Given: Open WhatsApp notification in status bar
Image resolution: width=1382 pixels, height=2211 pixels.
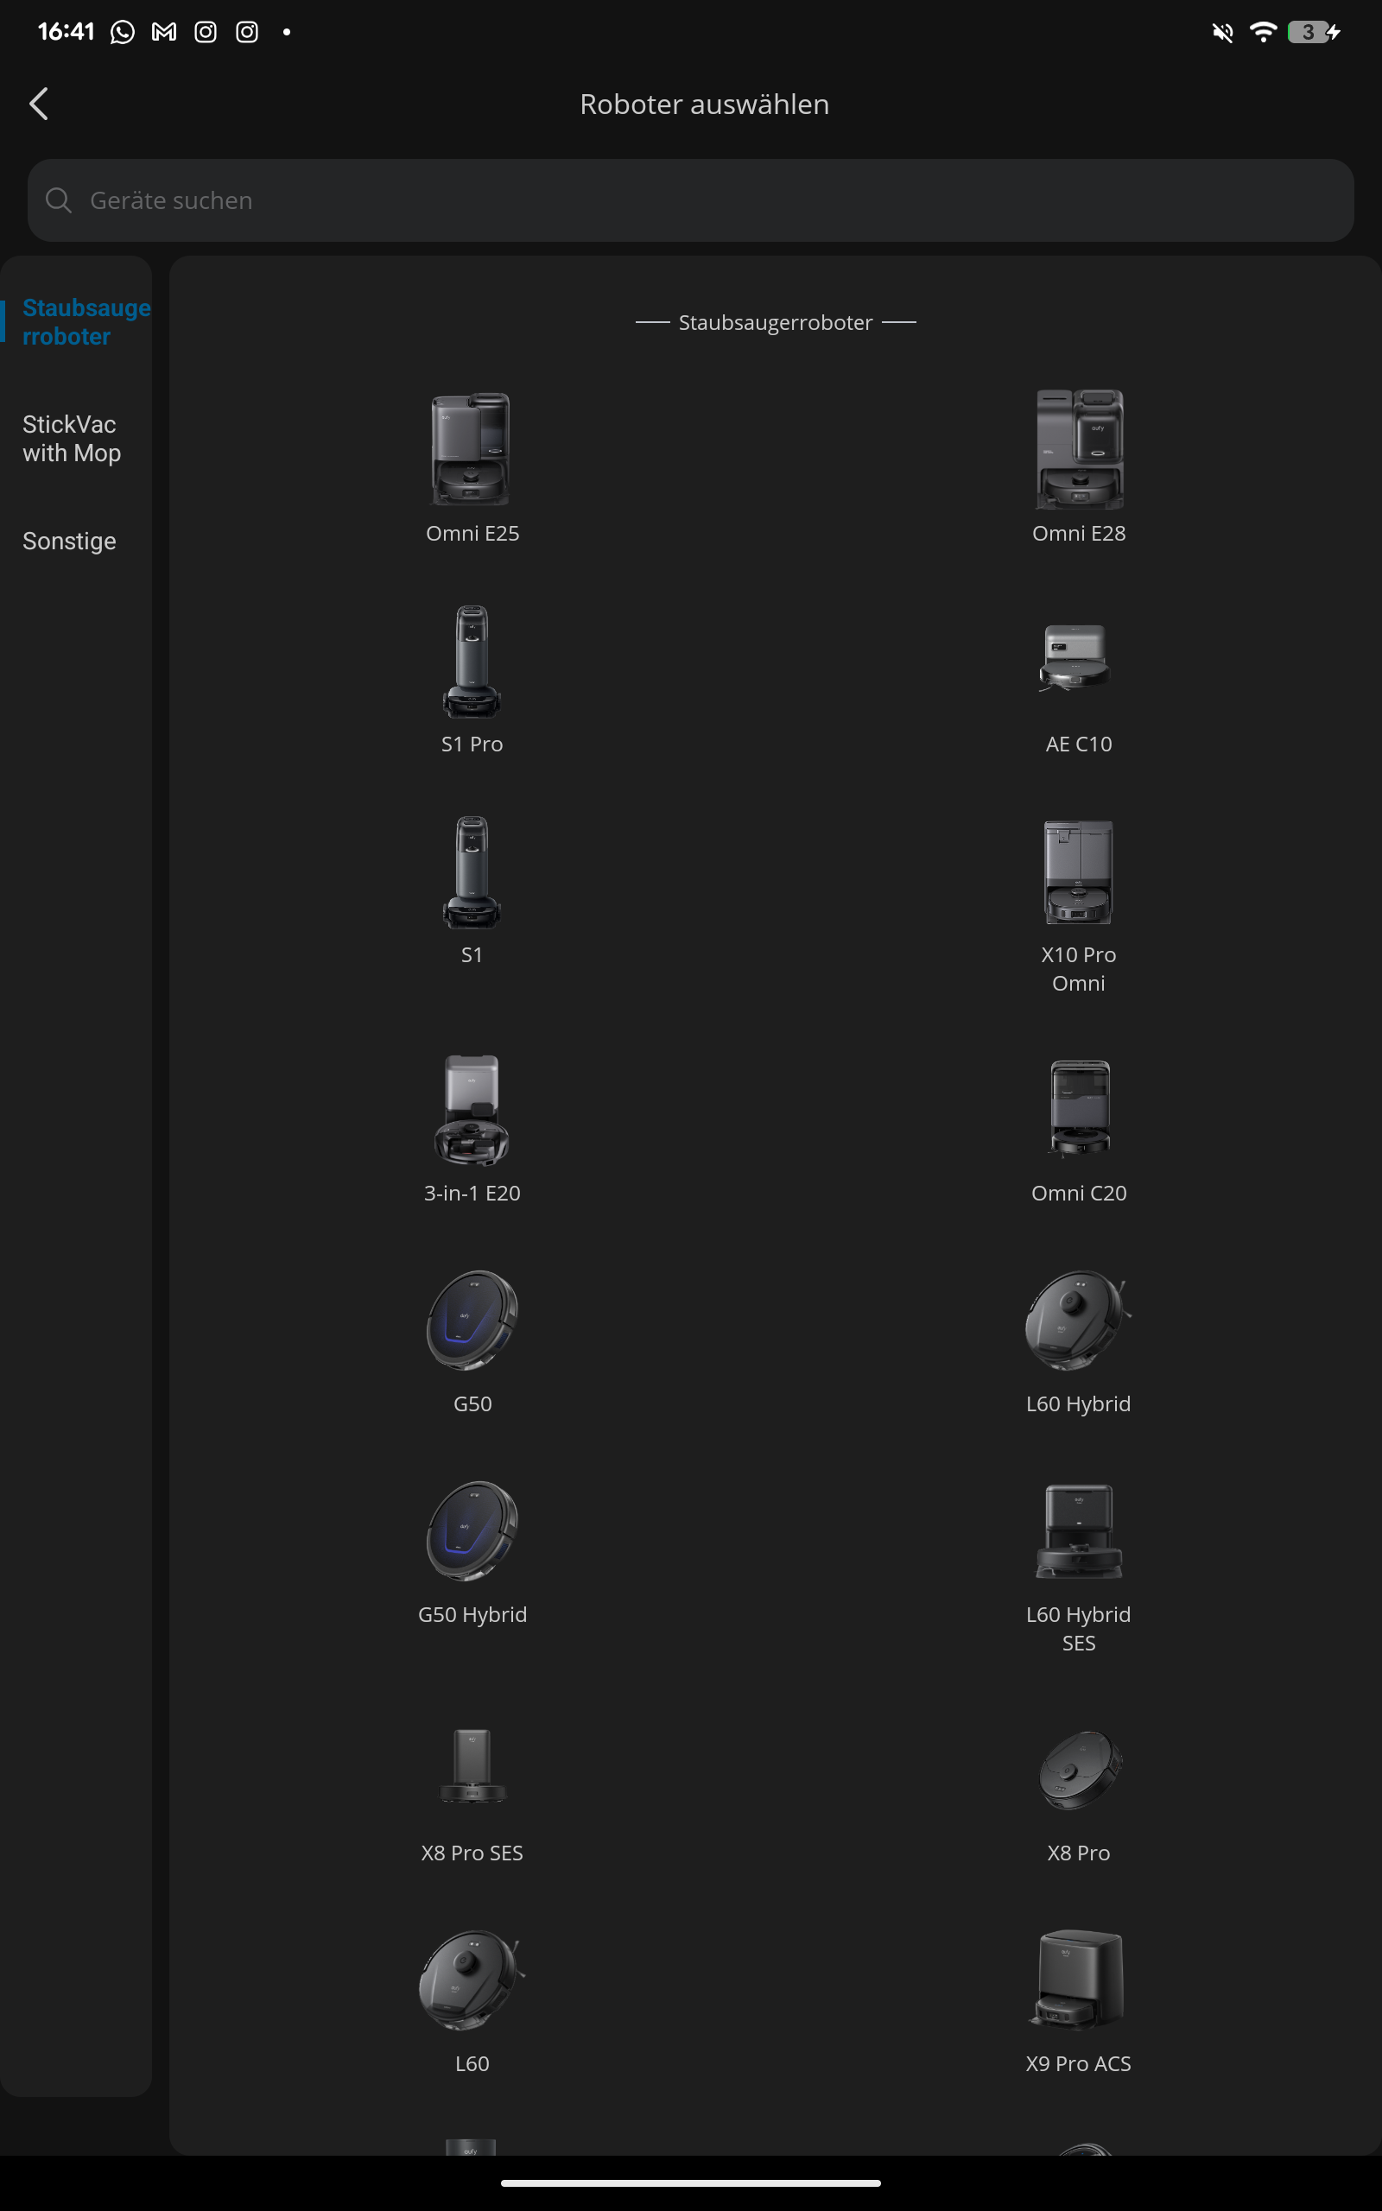Looking at the screenshot, I should [x=123, y=32].
